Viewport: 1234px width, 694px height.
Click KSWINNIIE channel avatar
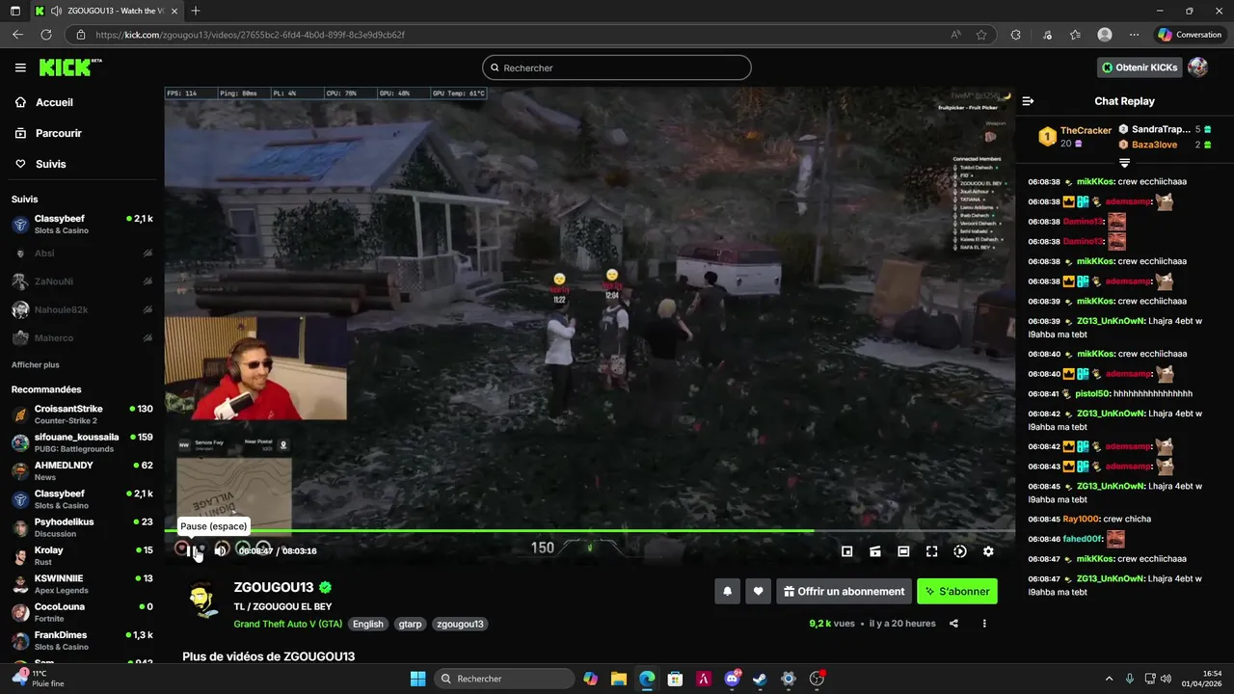coord(19,585)
